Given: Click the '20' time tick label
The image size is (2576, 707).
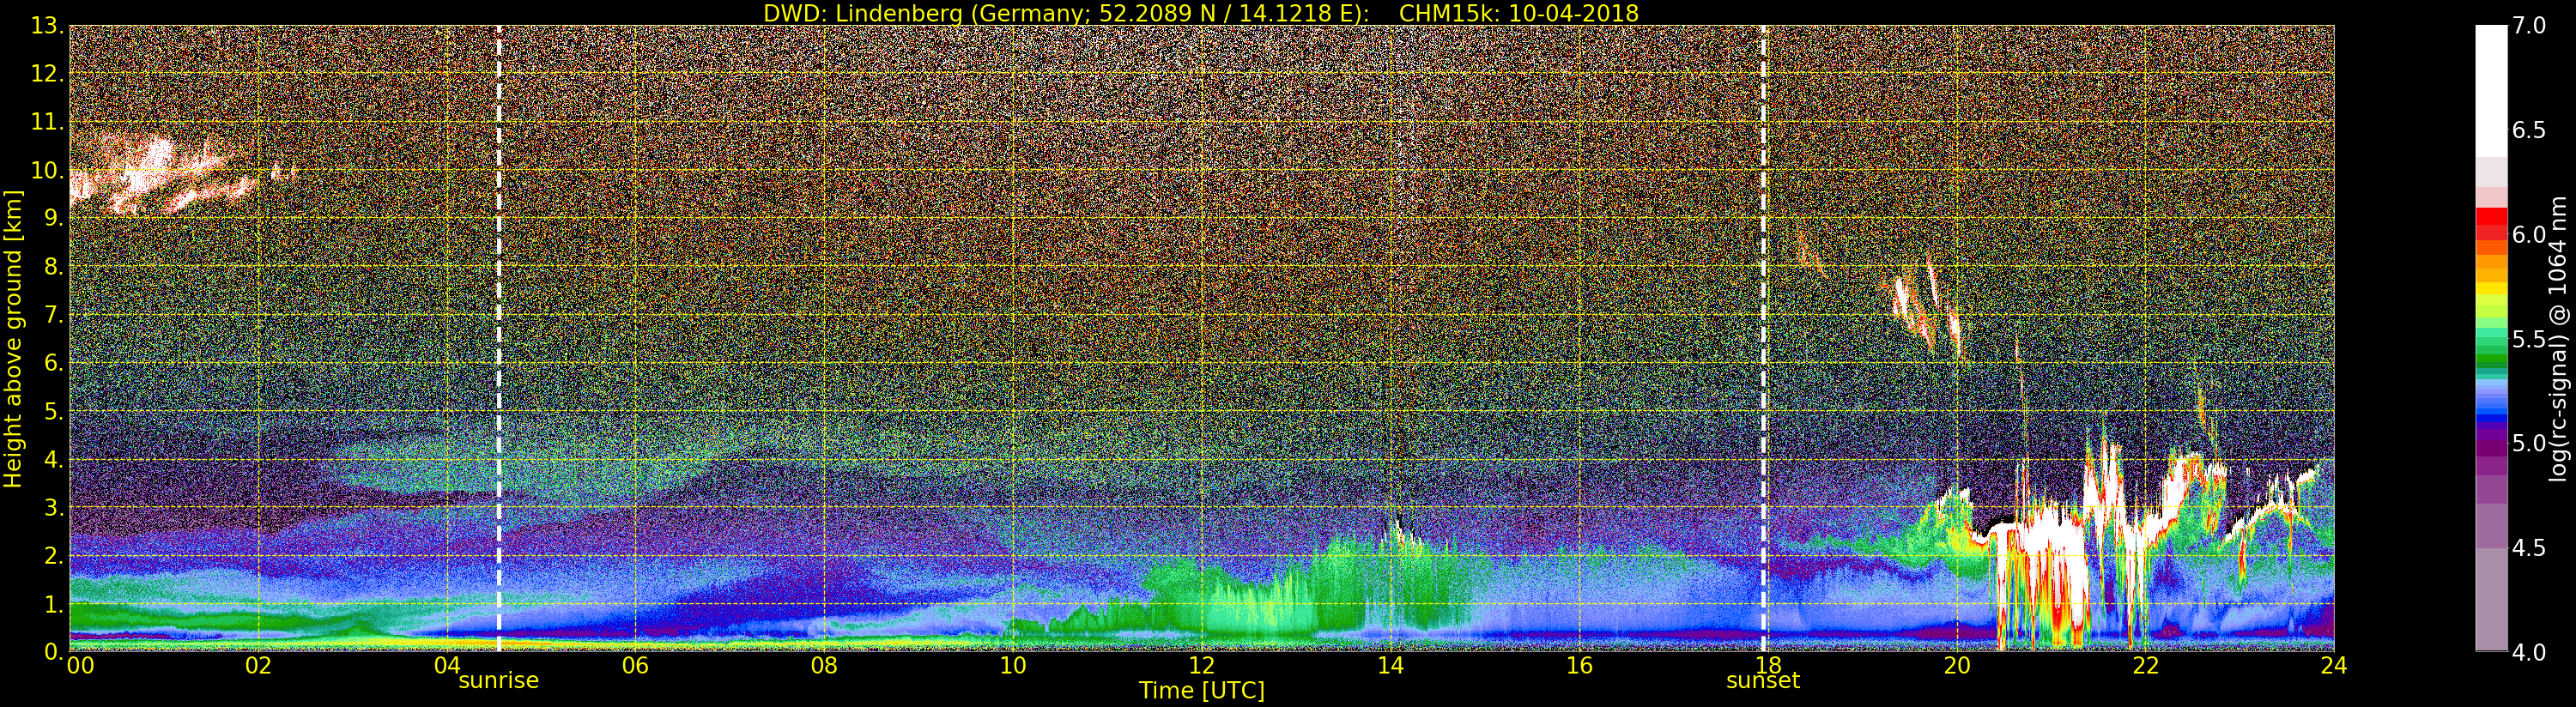Looking at the screenshot, I should (x=1956, y=665).
